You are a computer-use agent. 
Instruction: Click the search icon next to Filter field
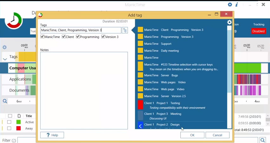coord(263,140)
